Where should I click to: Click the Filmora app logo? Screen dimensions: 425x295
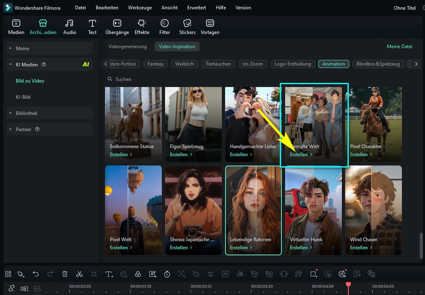tap(8, 8)
